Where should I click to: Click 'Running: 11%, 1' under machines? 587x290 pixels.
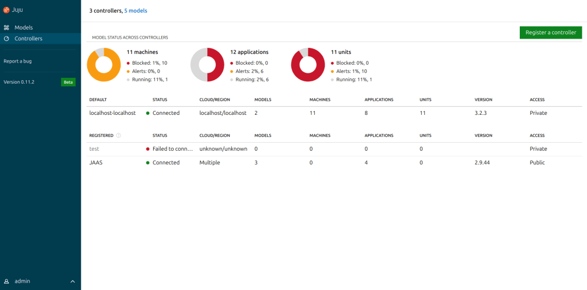coord(149,80)
